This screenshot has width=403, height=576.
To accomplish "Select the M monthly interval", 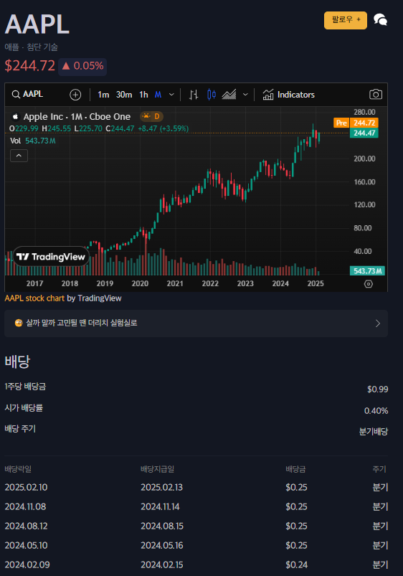I will tap(158, 95).
